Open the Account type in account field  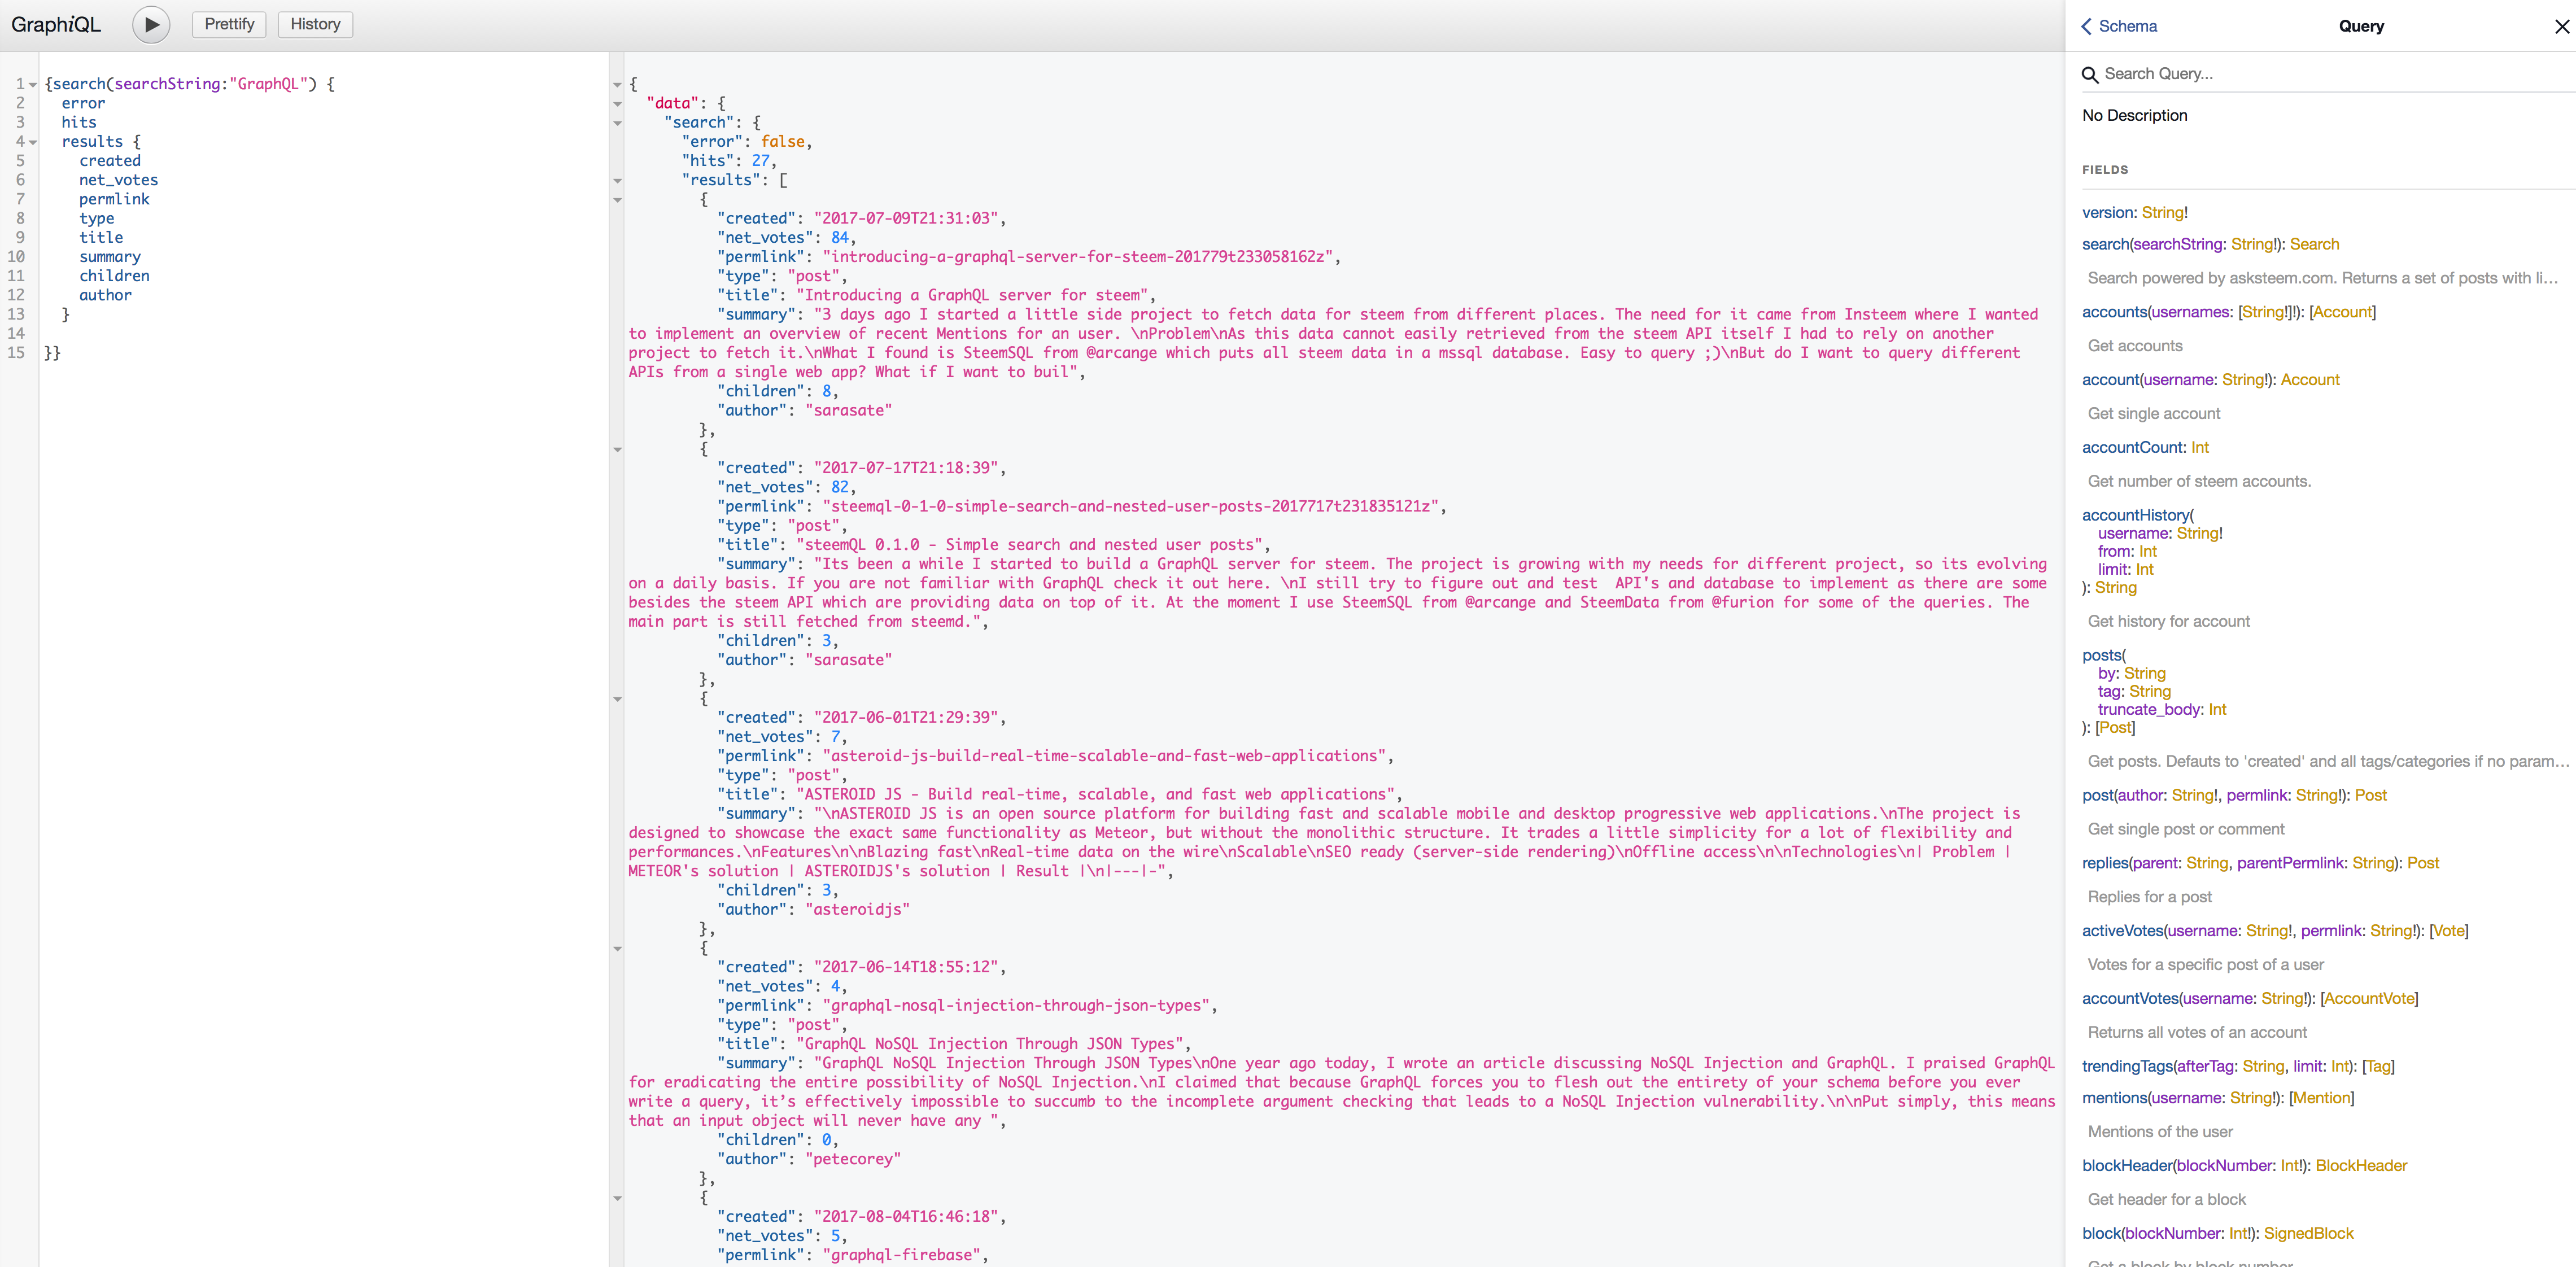(x=2310, y=380)
